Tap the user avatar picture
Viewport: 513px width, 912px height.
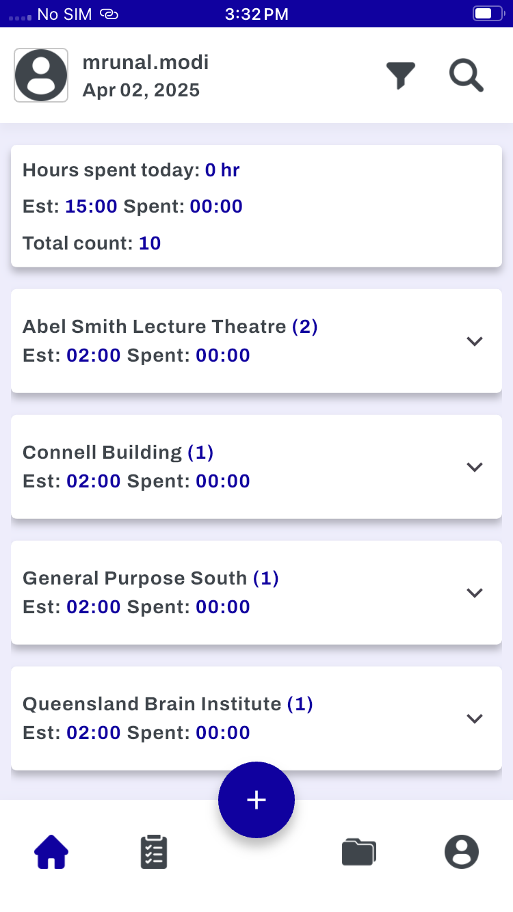coord(41,75)
